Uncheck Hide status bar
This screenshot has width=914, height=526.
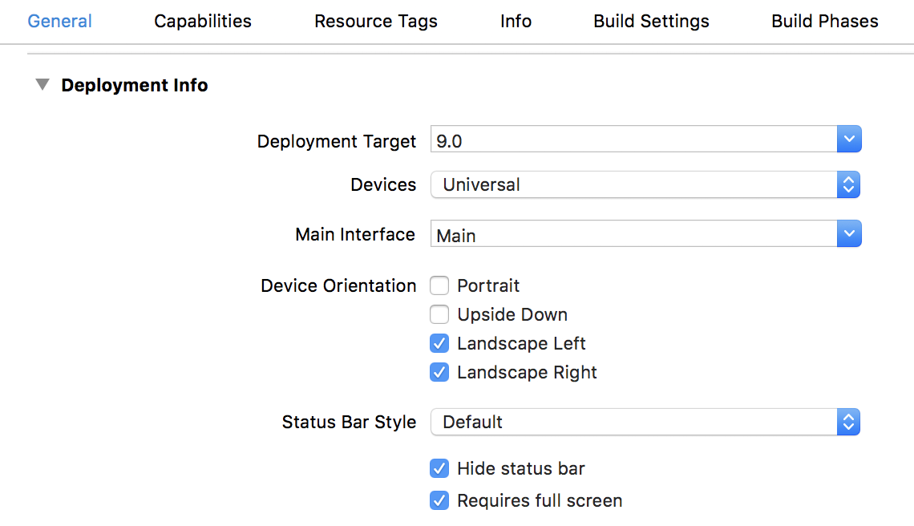(x=439, y=468)
